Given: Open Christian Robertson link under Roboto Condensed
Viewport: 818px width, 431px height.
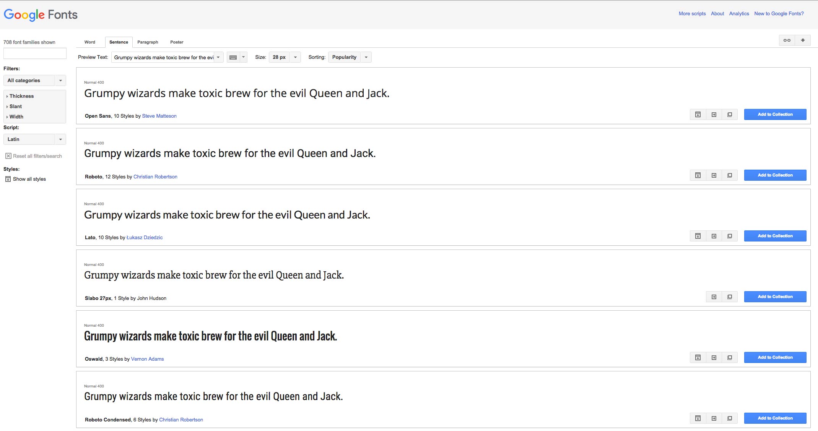Looking at the screenshot, I should (181, 420).
